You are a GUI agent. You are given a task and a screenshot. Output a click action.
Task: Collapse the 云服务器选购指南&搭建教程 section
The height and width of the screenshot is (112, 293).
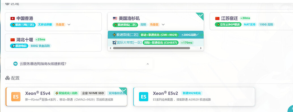pyautogui.click(x=147, y=64)
